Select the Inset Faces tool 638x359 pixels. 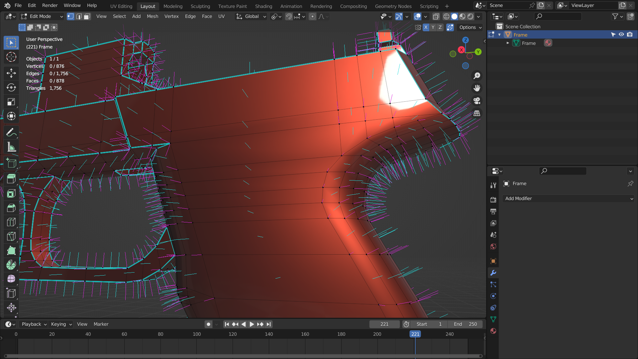(x=11, y=193)
